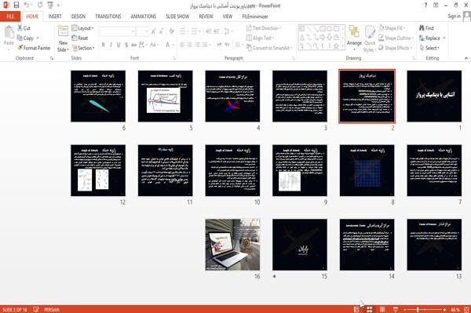Click the Replace command
Screen dimensions: 471x313
pyautogui.click(x=433, y=38)
